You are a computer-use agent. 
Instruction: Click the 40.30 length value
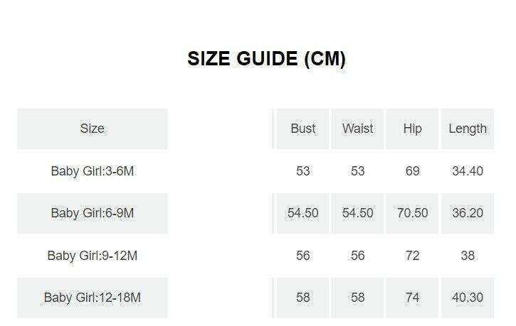tap(468, 298)
